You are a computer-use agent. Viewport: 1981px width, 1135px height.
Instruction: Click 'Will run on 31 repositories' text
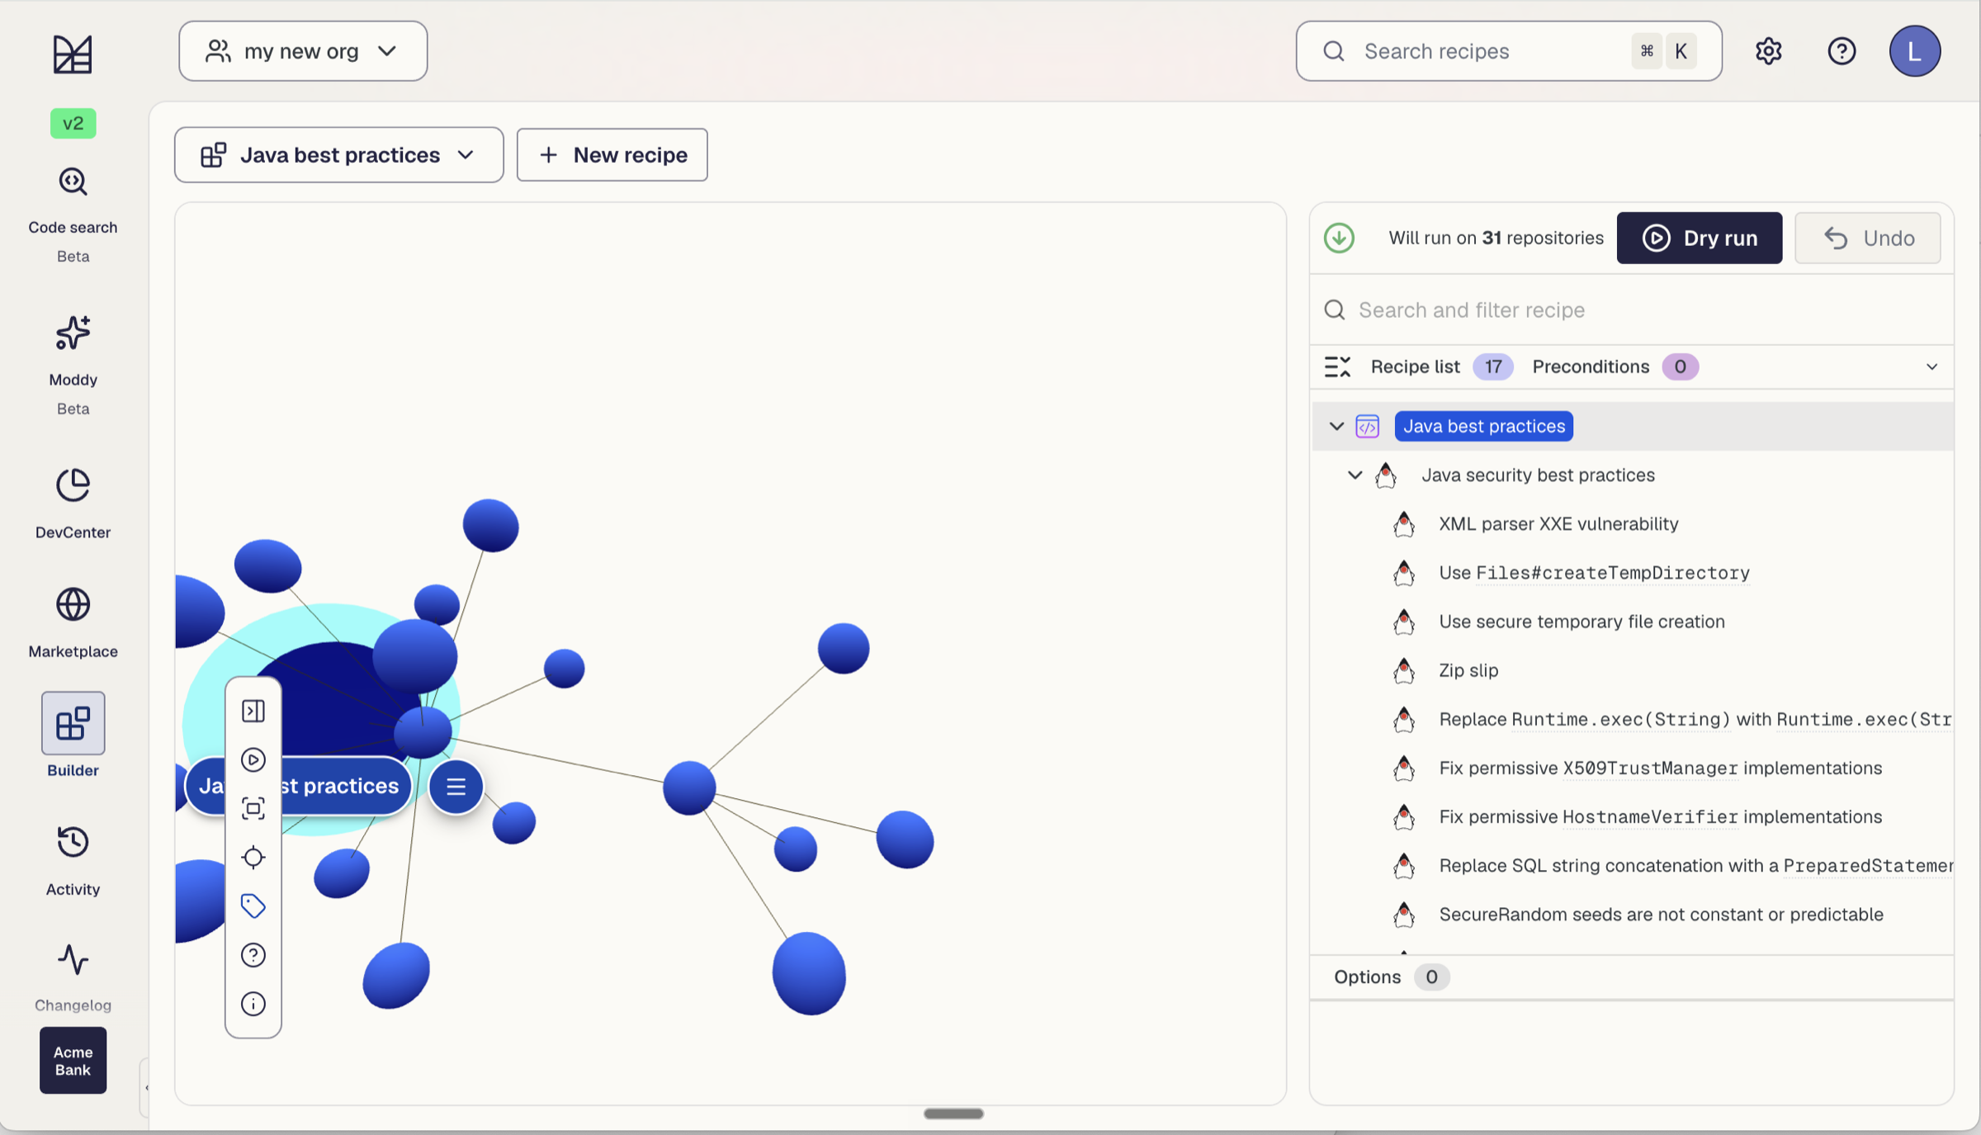[x=1496, y=238]
